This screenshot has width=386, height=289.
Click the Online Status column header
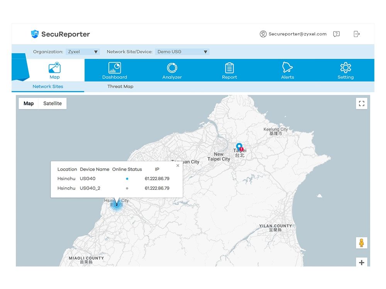coord(127,169)
